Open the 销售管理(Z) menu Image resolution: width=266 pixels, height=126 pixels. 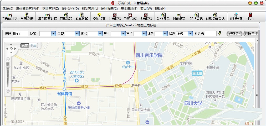[x=50, y=9]
